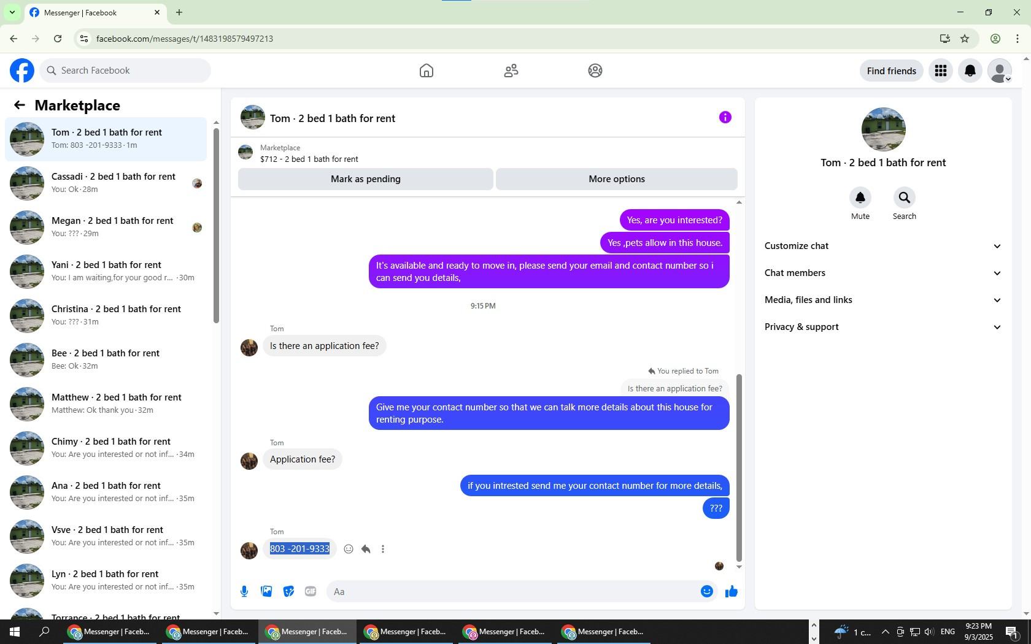
Task: Open Lyn conversation in chat list
Action: click(106, 581)
